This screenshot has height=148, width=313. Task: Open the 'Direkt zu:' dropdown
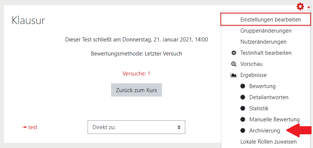[x=136, y=127]
